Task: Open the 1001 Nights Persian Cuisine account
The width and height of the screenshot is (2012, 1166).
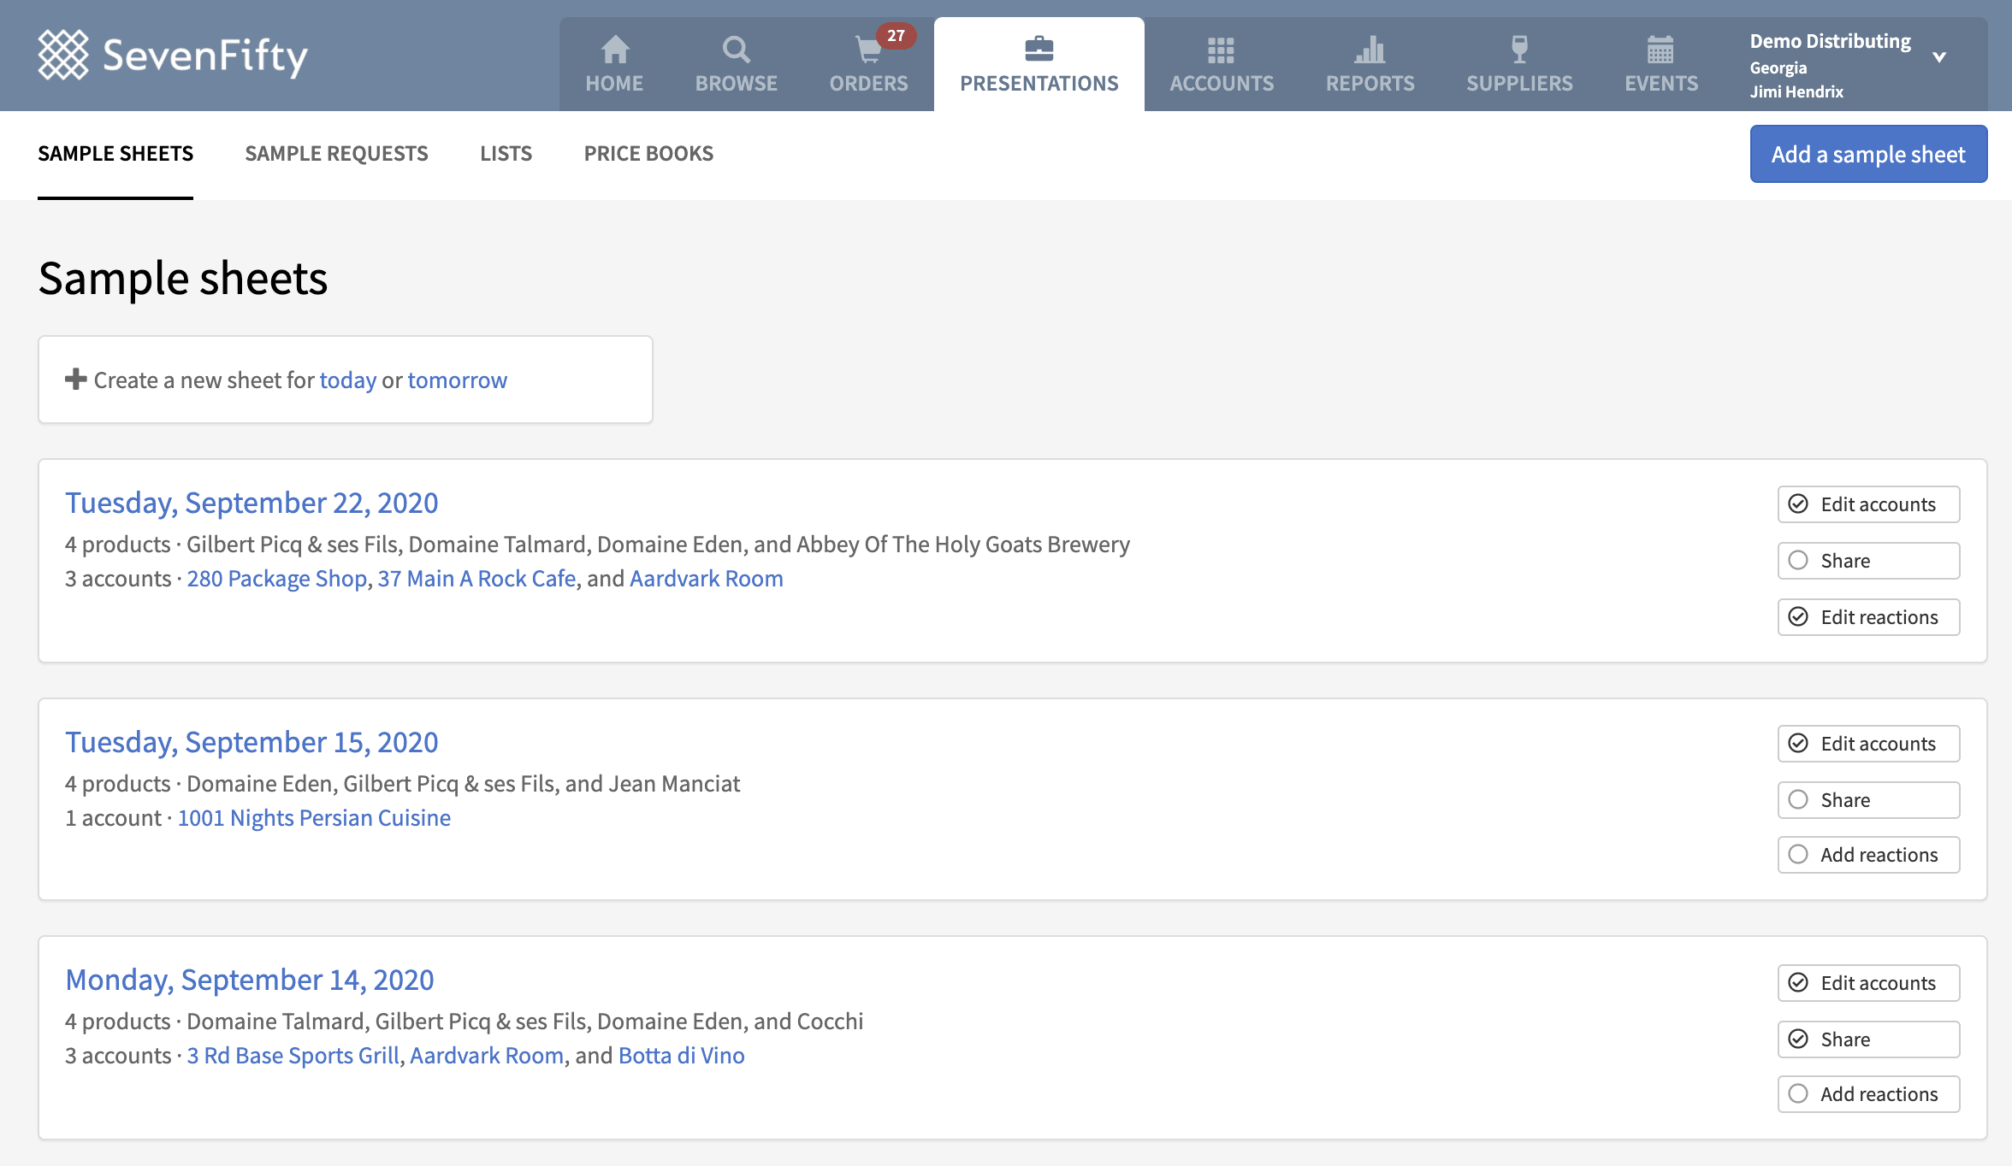Action: (314, 818)
